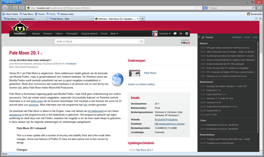Open the search engine selector dropdown
The image size is (264, 157).
tap(207, 8)
